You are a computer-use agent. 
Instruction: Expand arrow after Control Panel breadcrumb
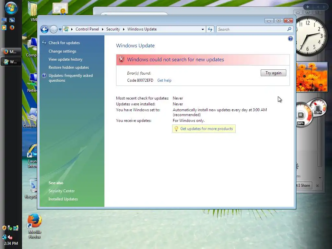pos(102,29)
